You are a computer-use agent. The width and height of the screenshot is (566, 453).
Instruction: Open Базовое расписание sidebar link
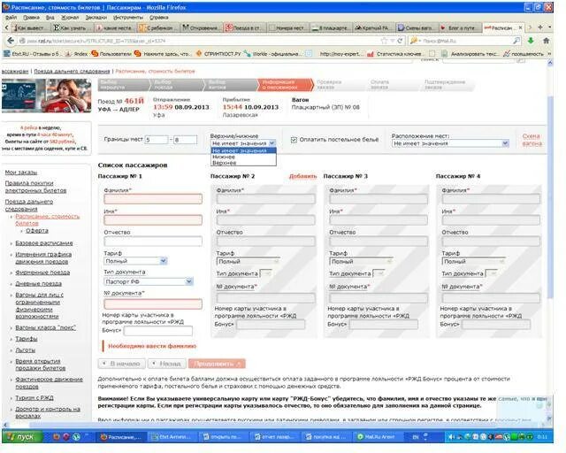(x=44, y=243)
